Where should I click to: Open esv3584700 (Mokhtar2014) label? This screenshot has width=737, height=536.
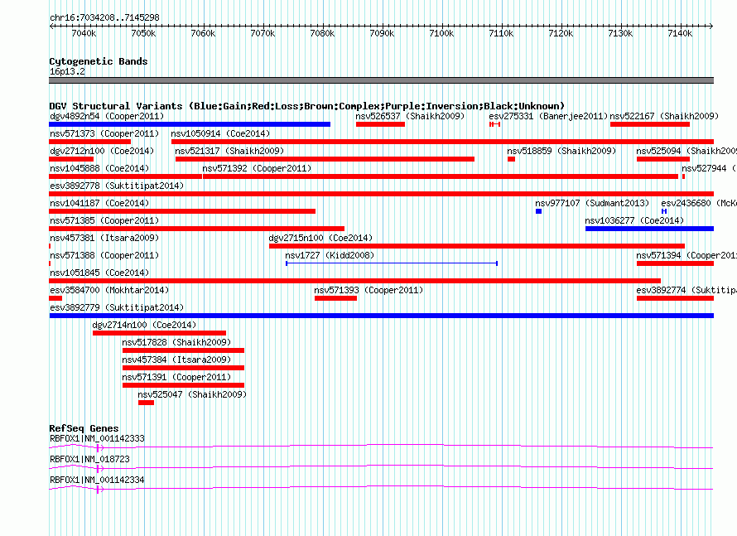pyautogui.click(x=109, y=290)
